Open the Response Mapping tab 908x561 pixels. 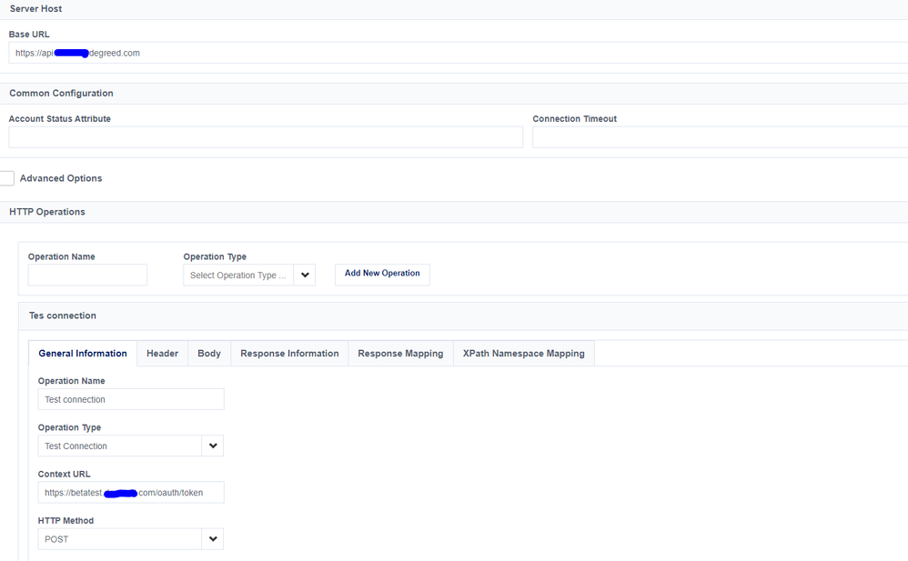coord(400,354)
